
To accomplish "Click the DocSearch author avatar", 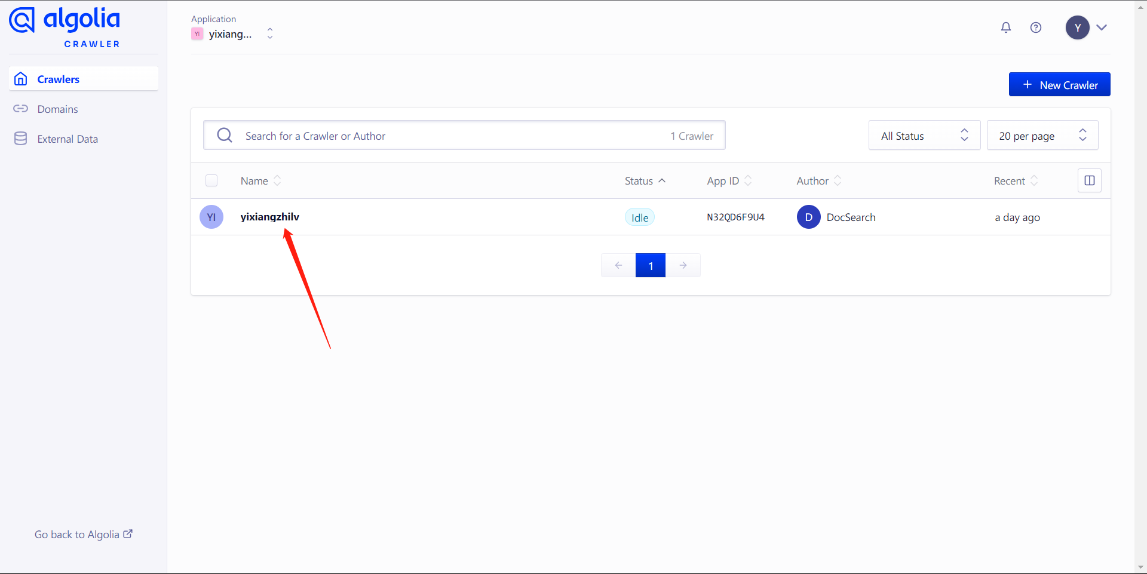I will 808,217.
